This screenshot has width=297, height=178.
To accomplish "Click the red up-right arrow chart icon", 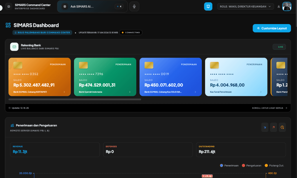I will pos(273,127).
